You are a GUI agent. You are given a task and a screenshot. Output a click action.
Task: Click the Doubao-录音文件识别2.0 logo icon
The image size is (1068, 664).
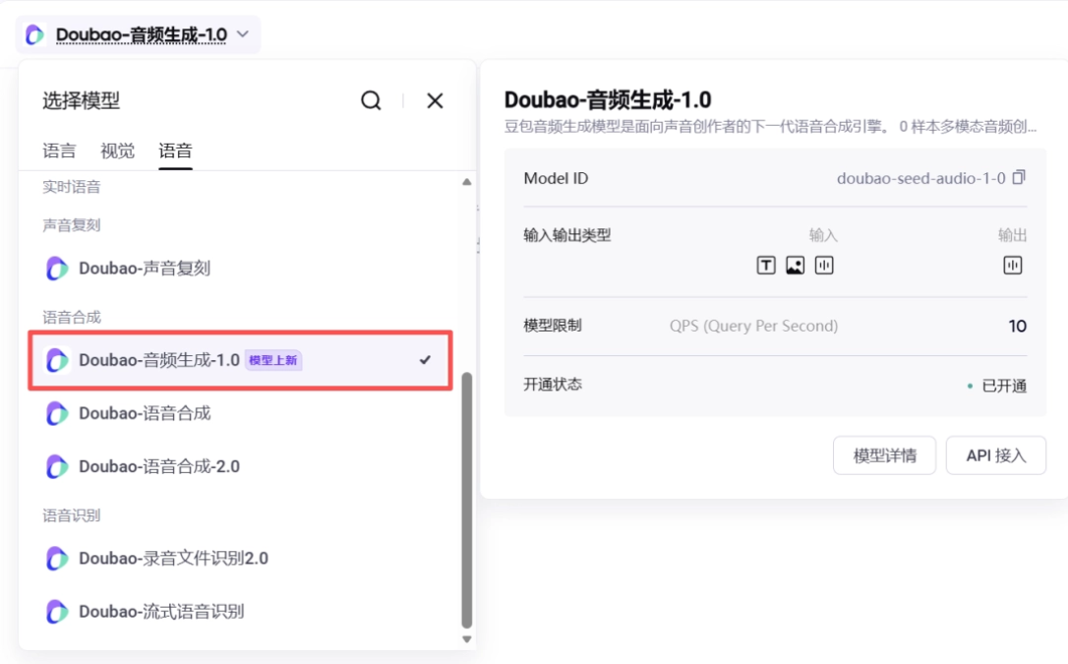[56, 559]
